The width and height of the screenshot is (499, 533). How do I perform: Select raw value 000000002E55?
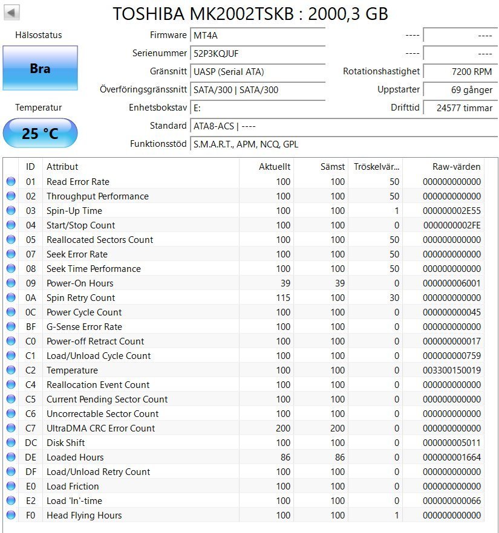tap(452, 211)
